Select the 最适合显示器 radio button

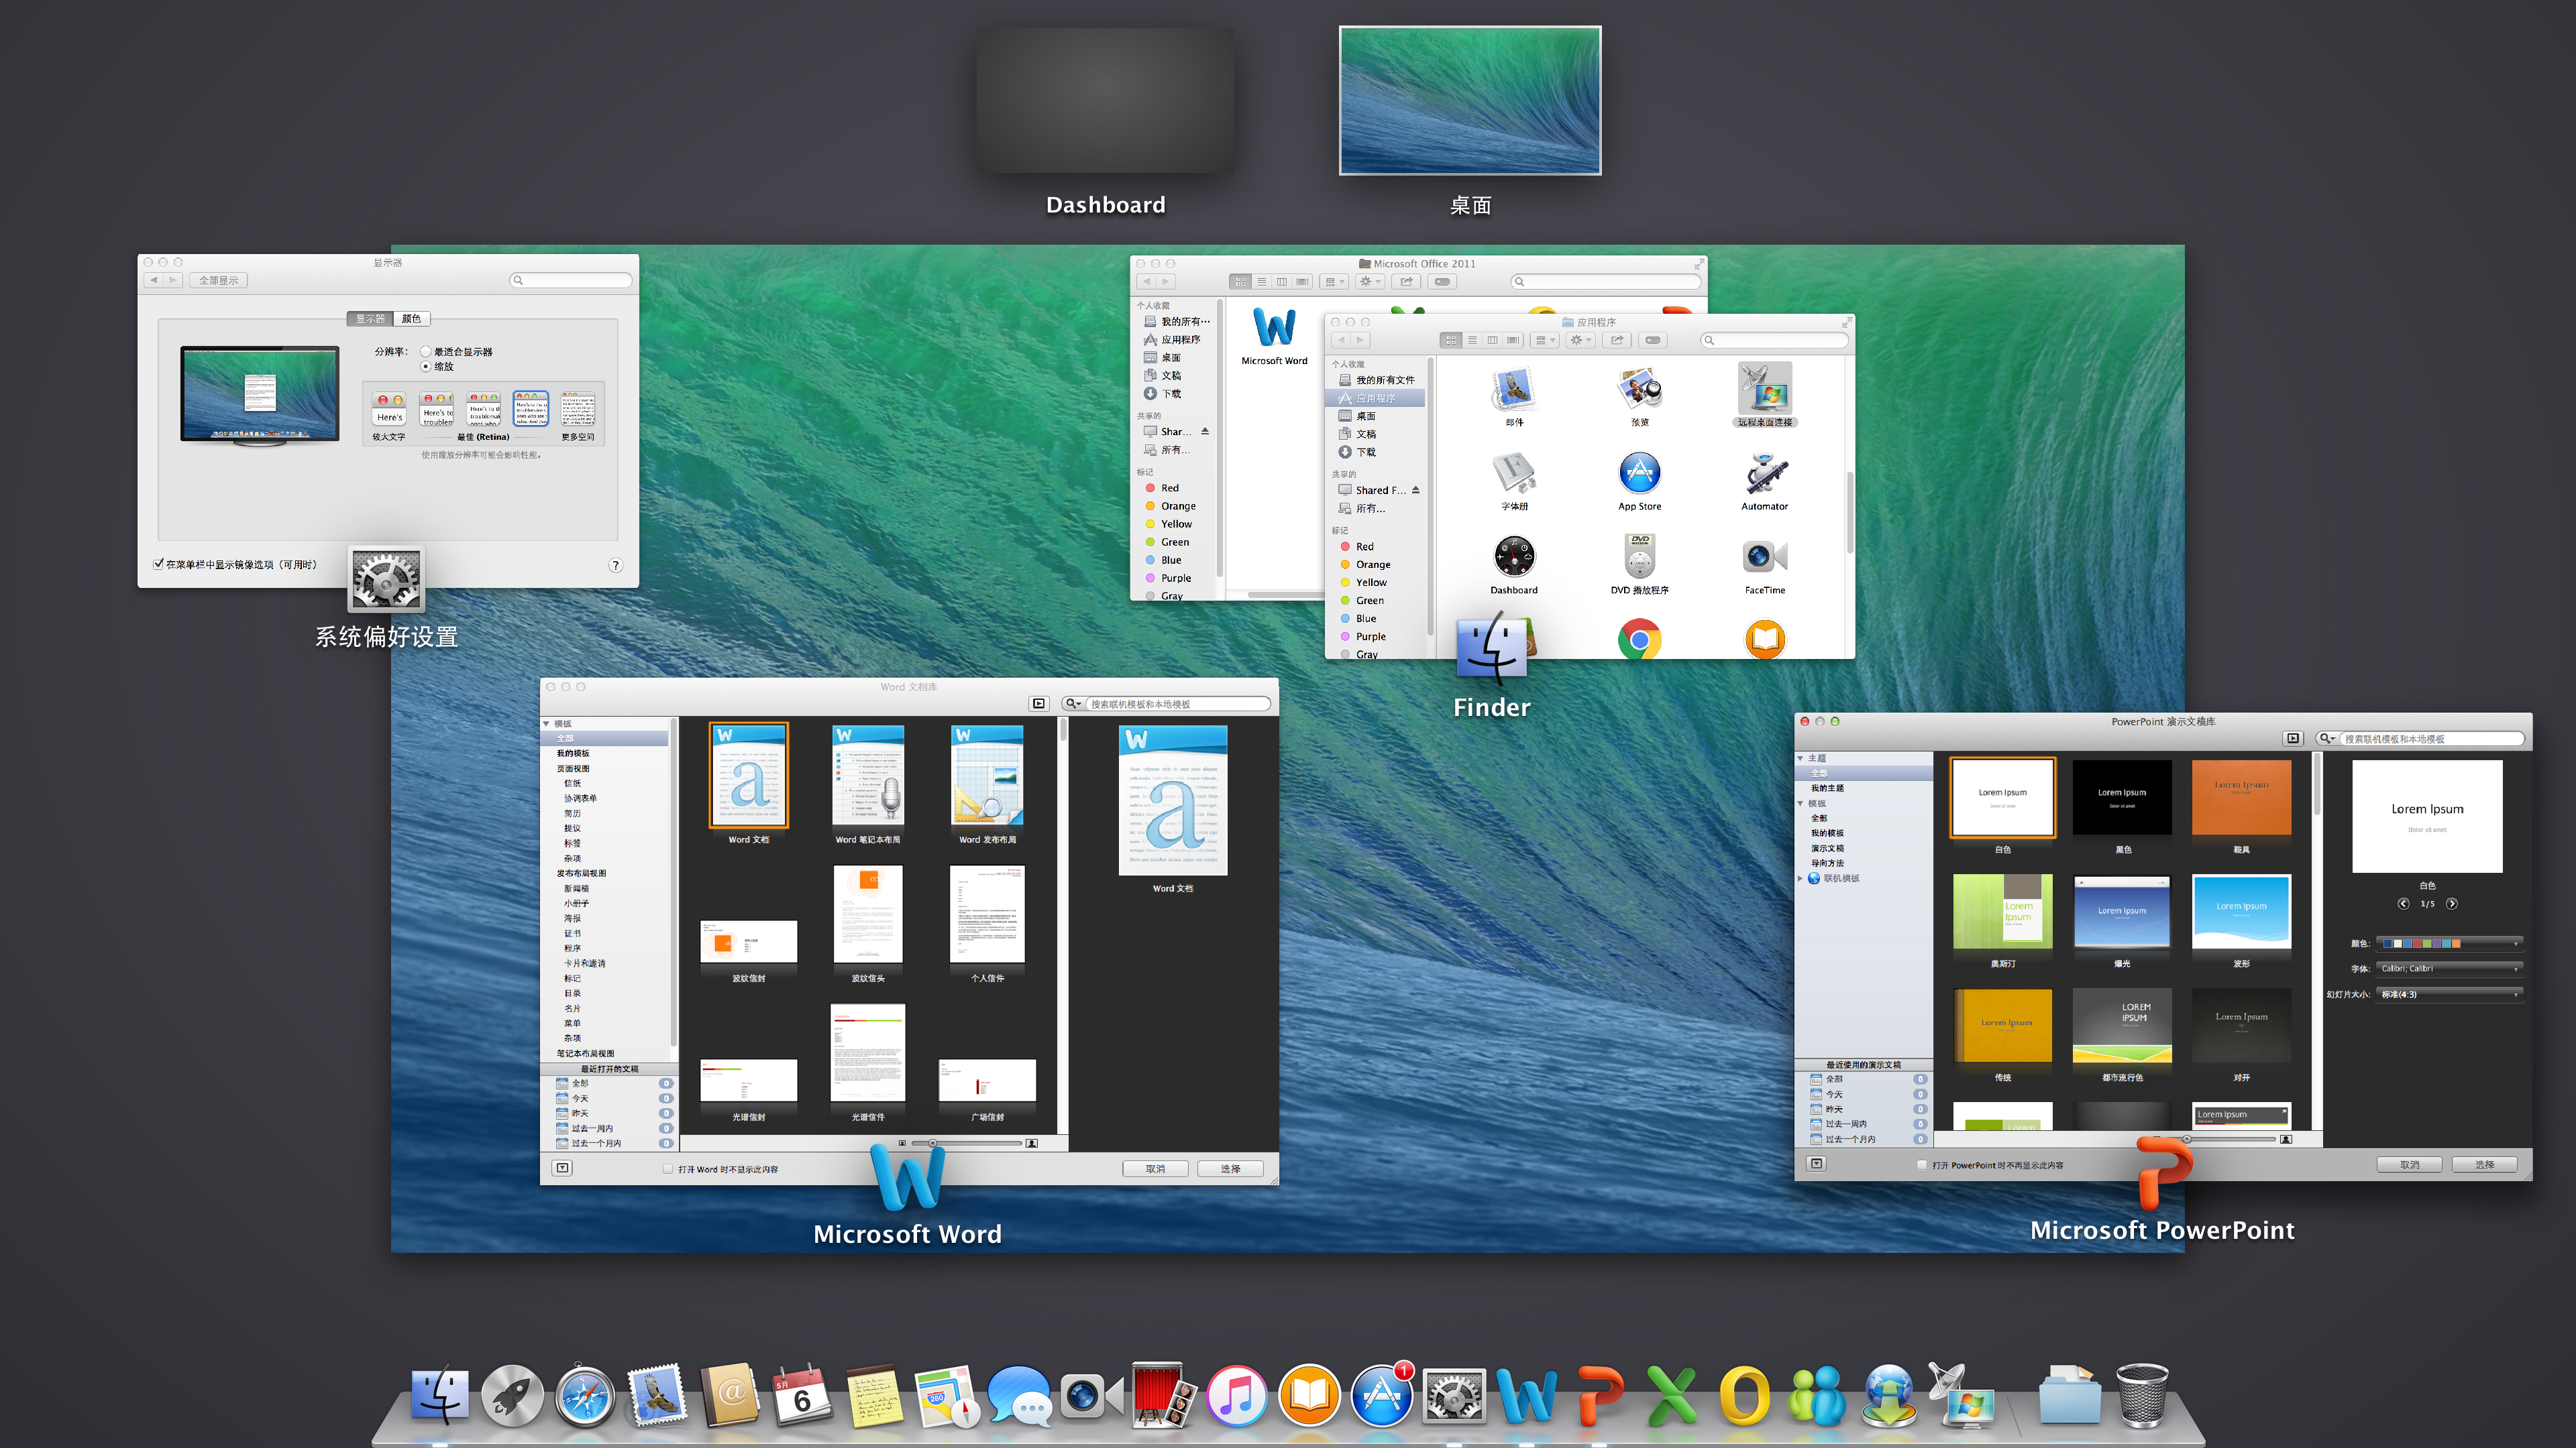[x=426, y=352]
